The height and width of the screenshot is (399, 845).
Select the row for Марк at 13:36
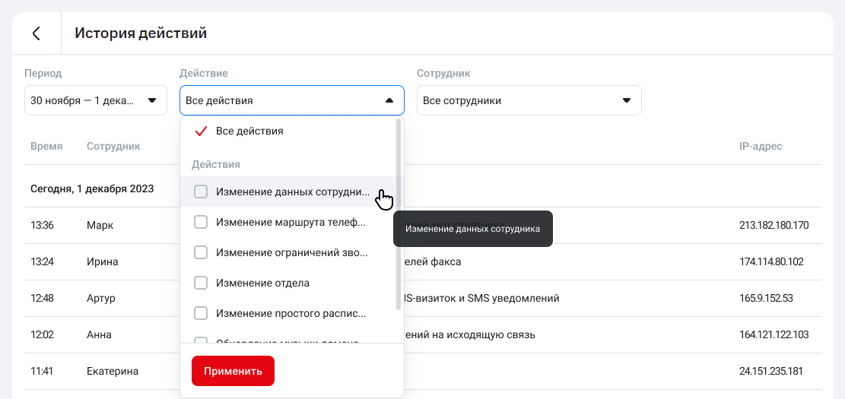(x=99, y=225)
